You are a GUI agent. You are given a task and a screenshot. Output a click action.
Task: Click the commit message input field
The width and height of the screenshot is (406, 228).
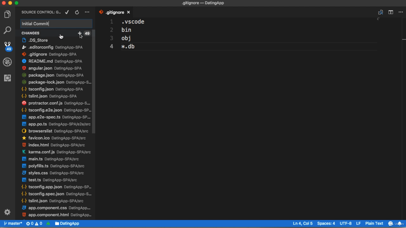pyautogui.click(x=56, y=24)
